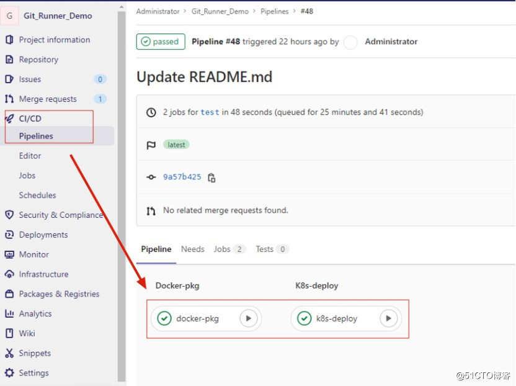Open Merge requests in the sidebar

click(48, 99)
